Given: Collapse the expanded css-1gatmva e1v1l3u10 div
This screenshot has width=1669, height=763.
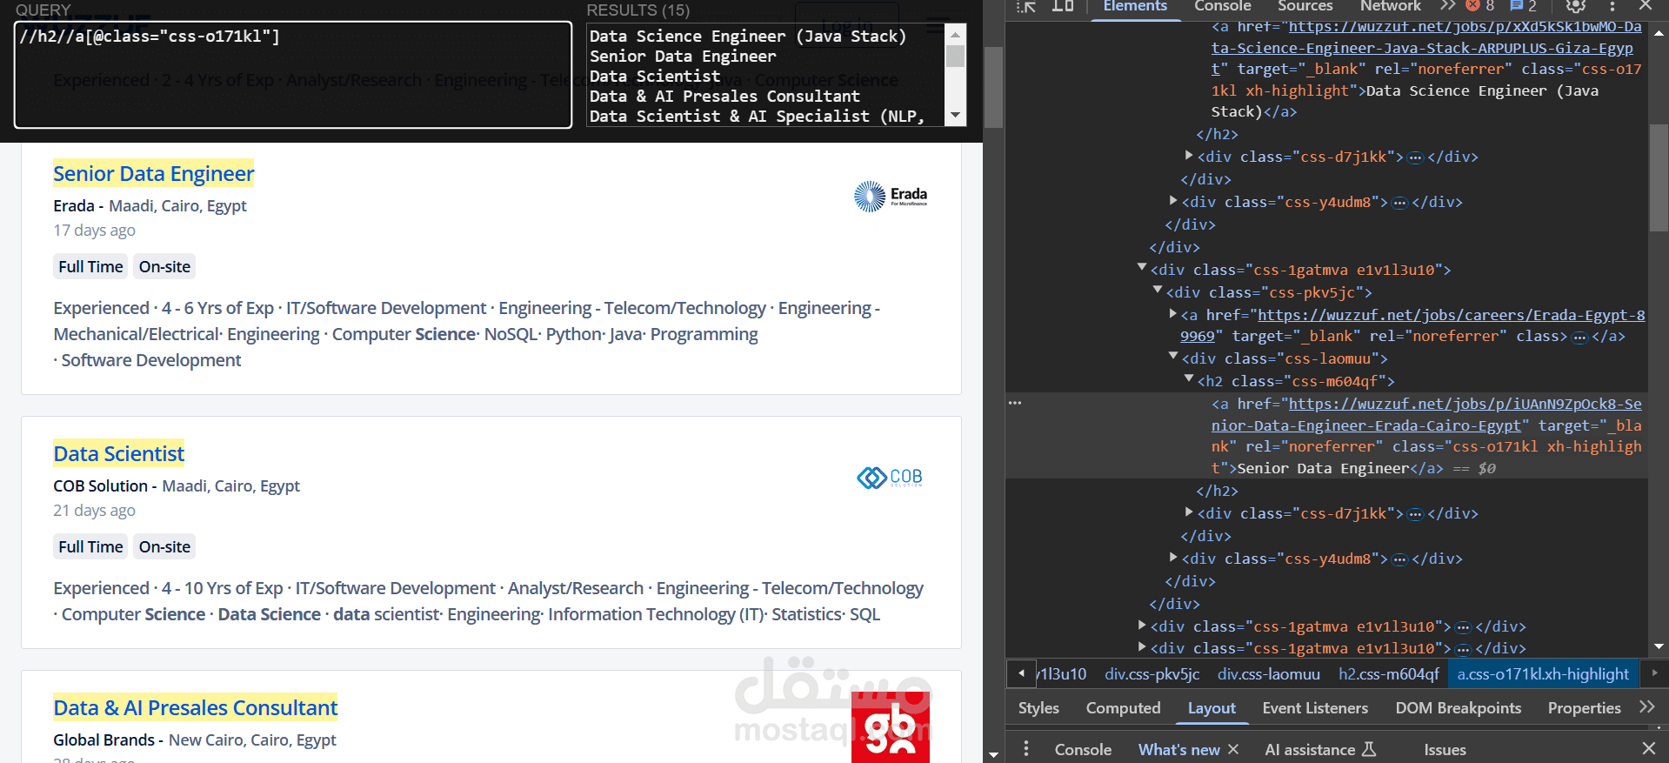Looking at the screenshot, I should 1142,269.
